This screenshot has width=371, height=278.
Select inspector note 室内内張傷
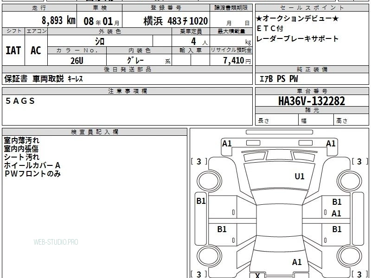tap(21, 149)
